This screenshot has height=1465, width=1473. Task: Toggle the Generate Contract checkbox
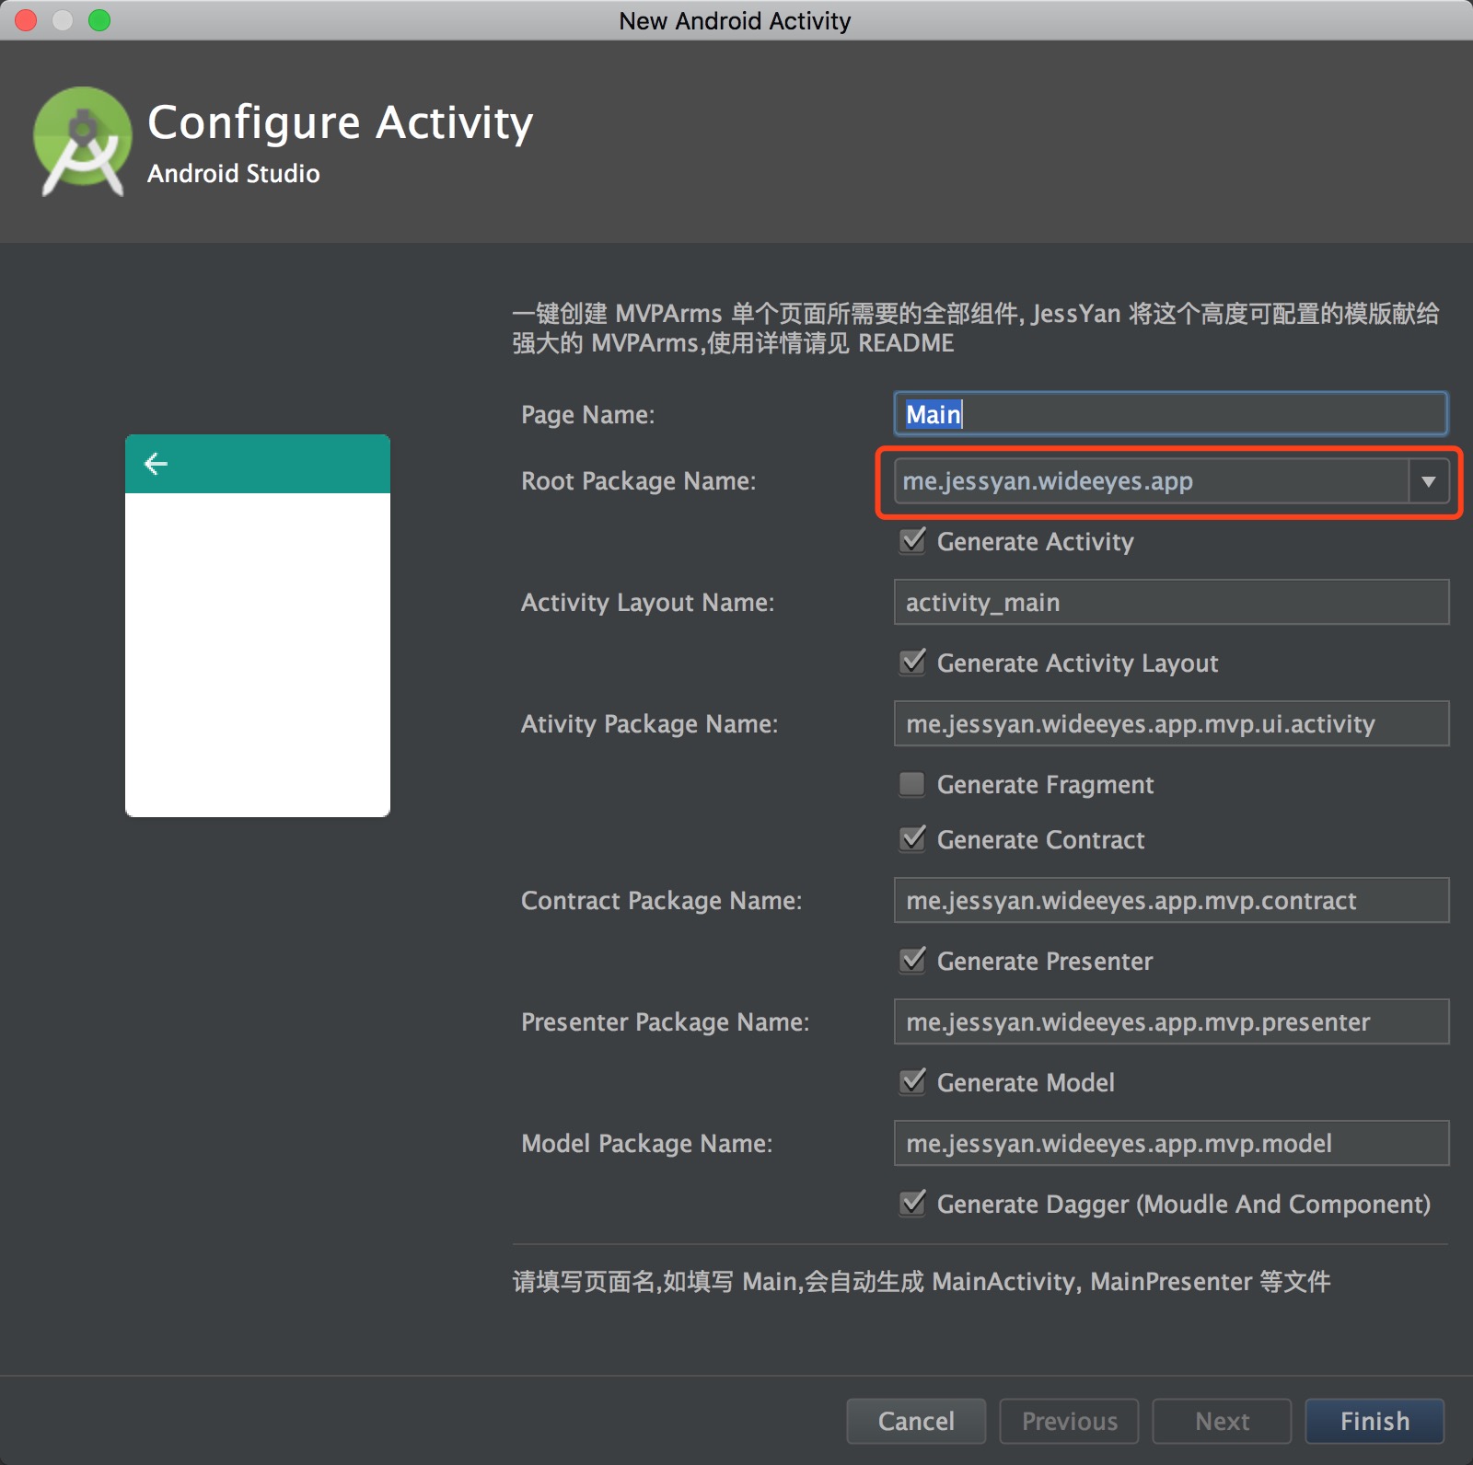pyautogui.click(x=912, y=839)
